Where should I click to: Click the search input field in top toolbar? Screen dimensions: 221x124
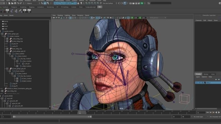click(x=161, y=3)
